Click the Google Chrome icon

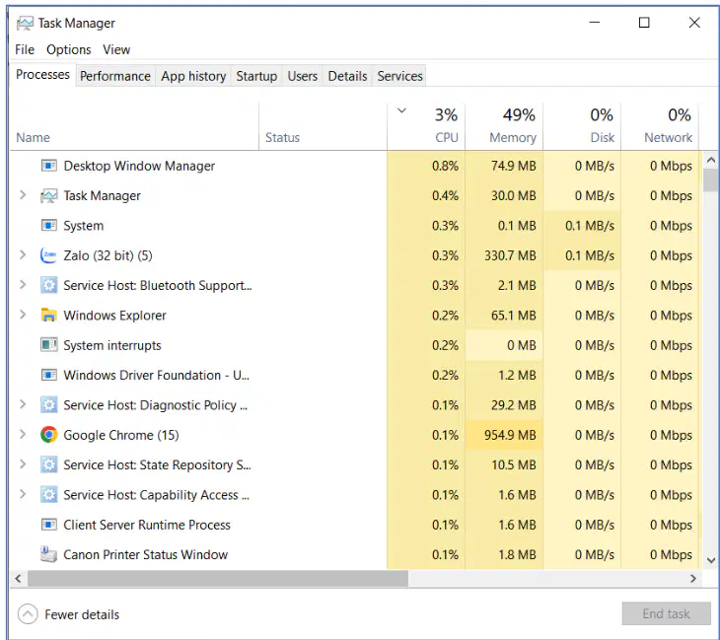pos(49,434)
